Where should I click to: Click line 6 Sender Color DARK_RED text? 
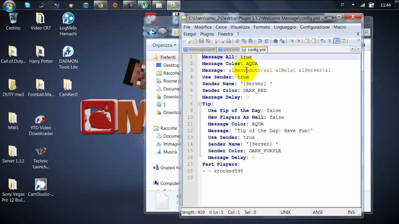[234, 91]
